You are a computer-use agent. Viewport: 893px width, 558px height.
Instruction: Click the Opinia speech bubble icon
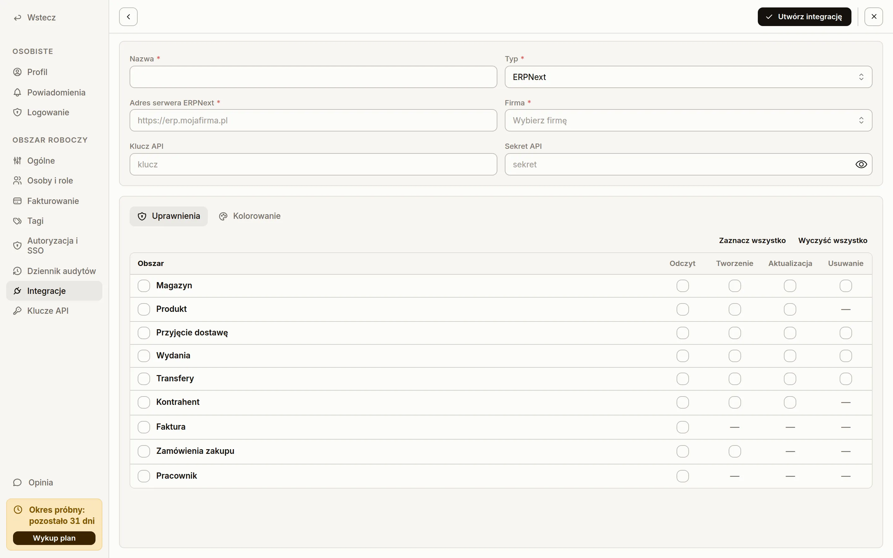17,482
